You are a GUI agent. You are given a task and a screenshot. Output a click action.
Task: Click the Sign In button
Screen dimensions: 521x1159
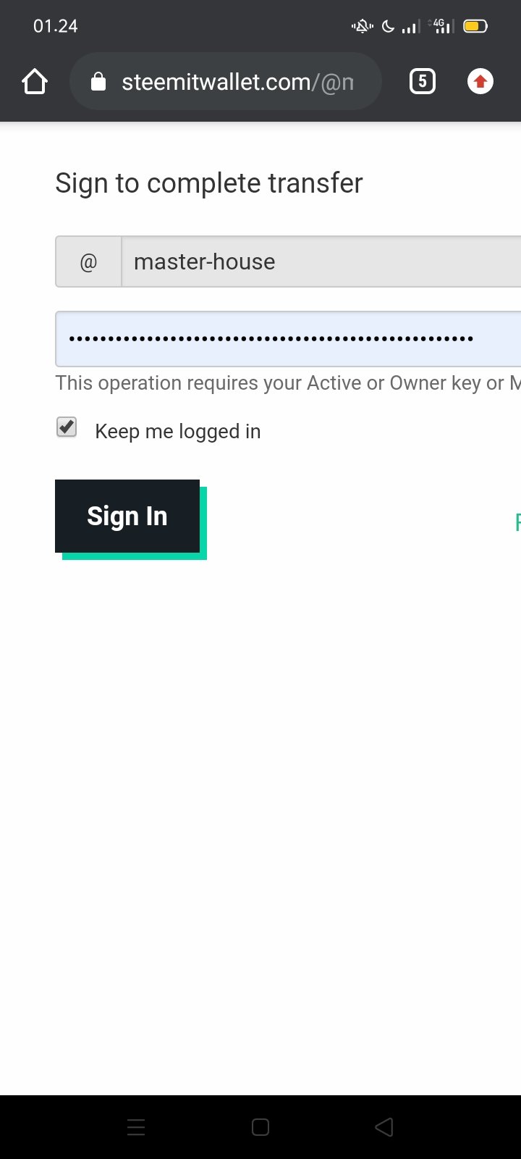[x=127, y=516]
